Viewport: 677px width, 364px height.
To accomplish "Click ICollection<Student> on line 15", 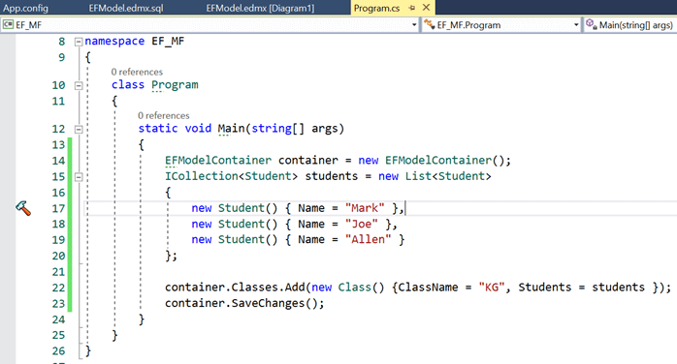I will pos(232,176).
